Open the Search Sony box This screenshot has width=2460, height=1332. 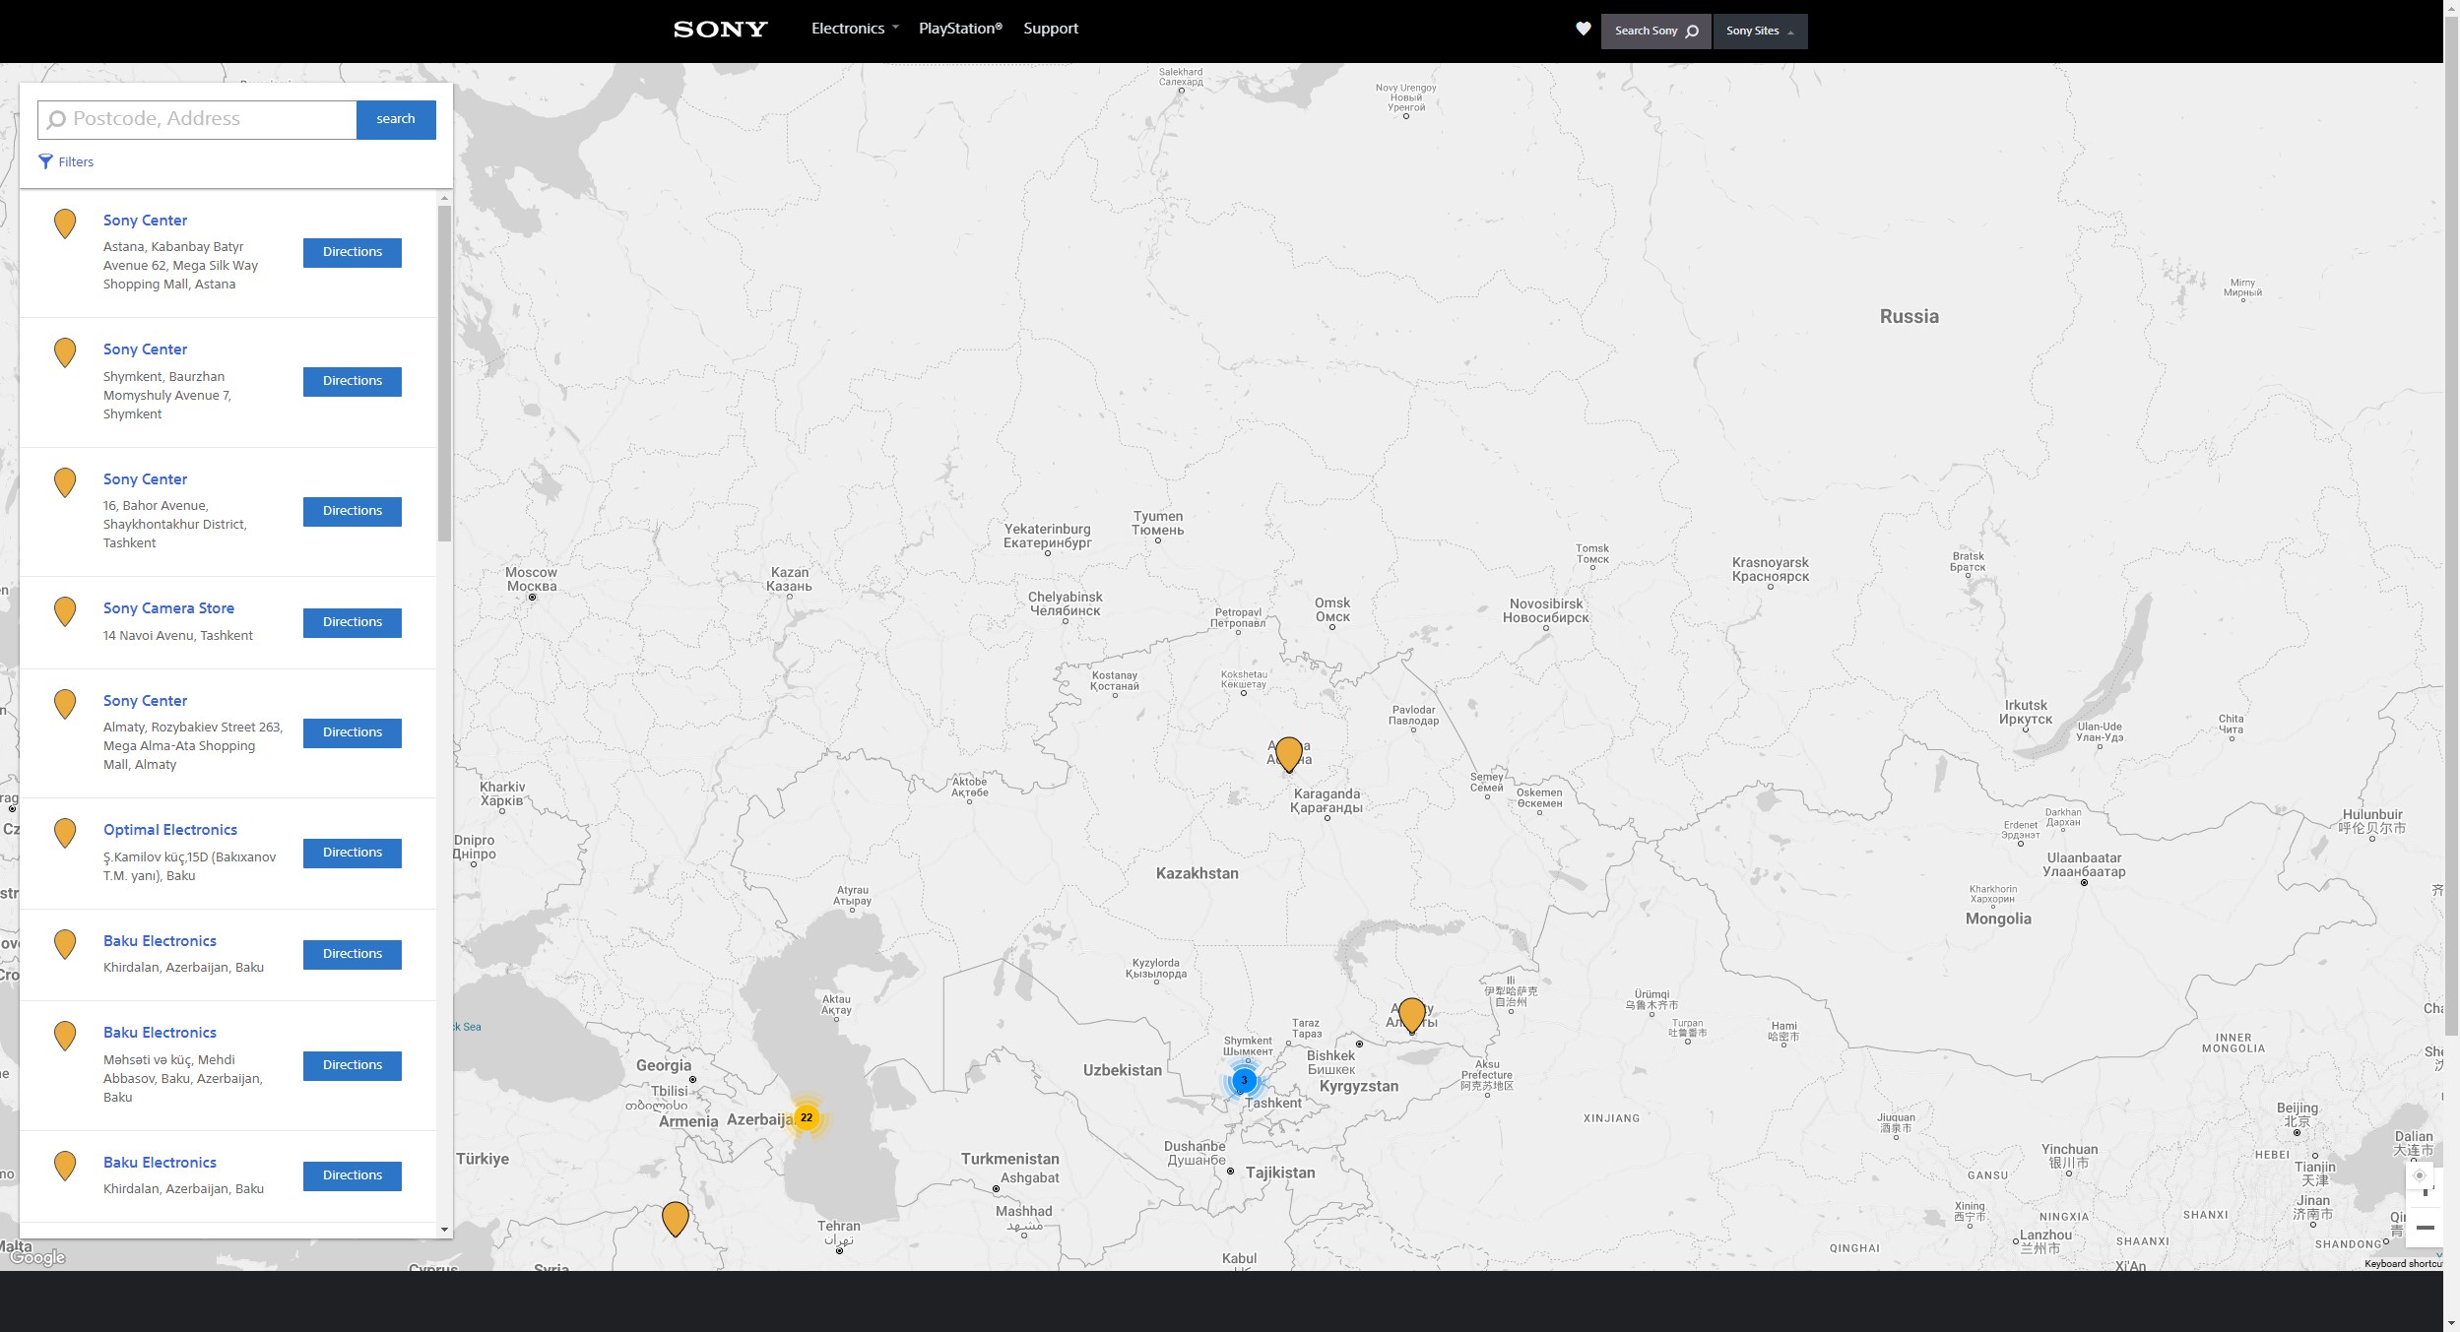(x=1655, y=31)
